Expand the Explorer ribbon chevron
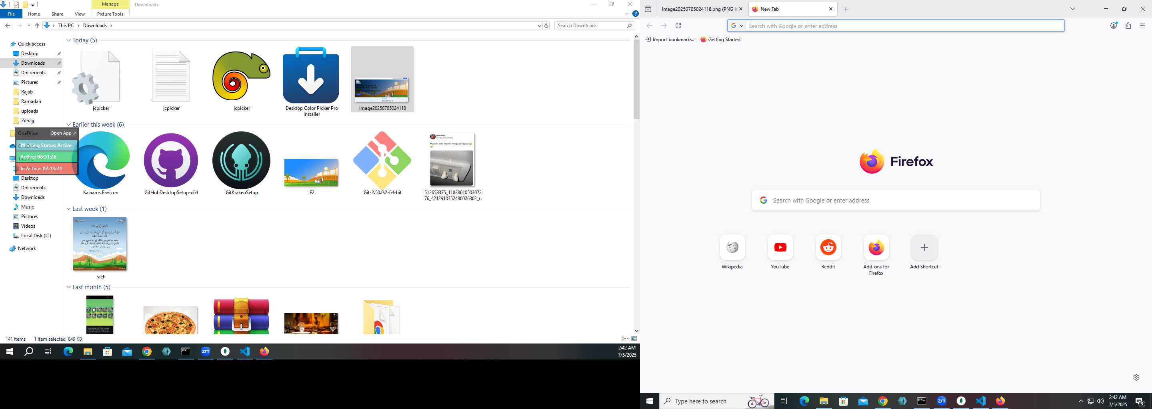This screenshot has width=1152, height=409. click(626, 14)
